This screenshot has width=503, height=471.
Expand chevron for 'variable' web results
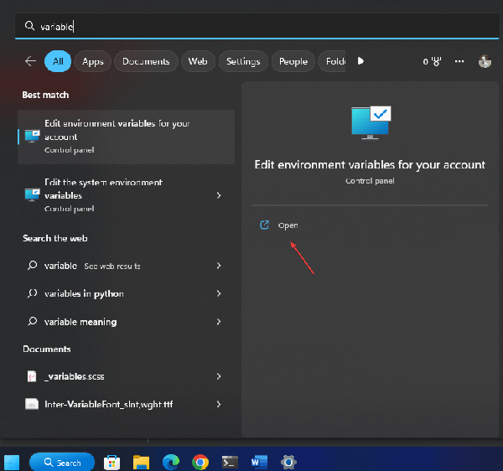pos(219,266)
